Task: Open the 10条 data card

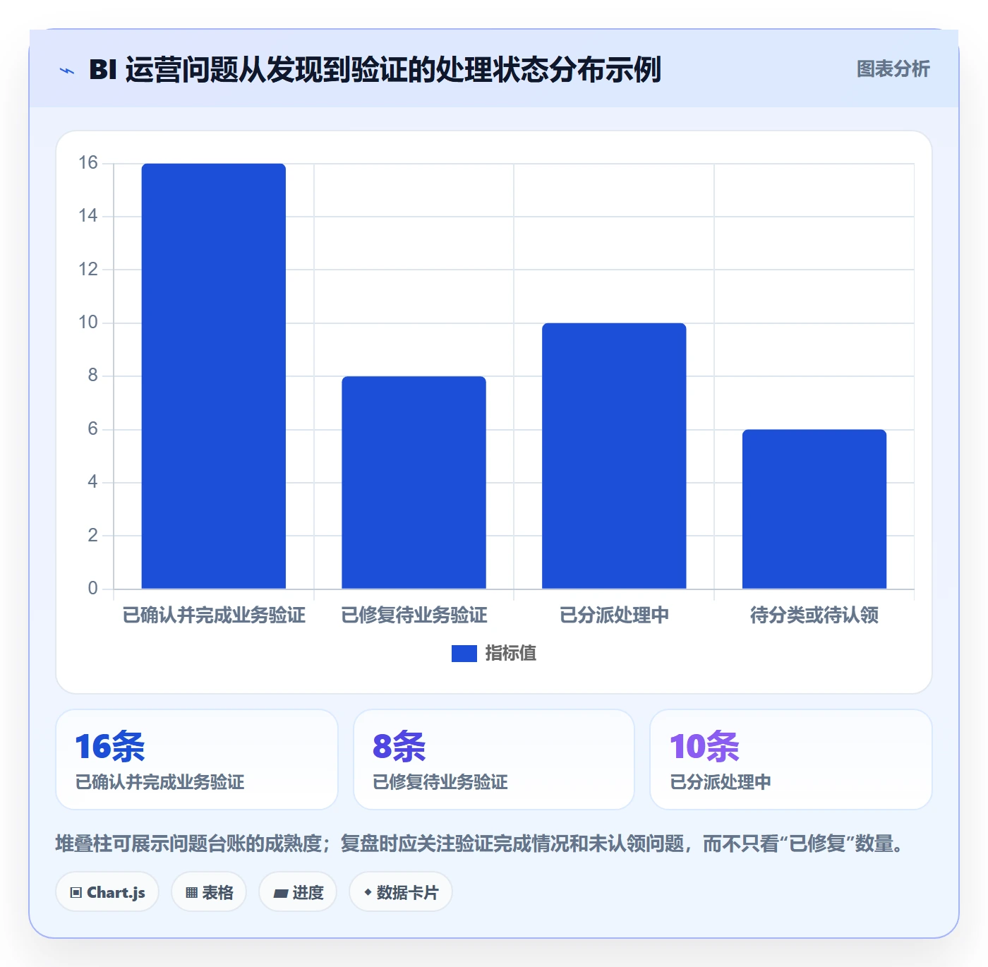Action: click(791, 759)
